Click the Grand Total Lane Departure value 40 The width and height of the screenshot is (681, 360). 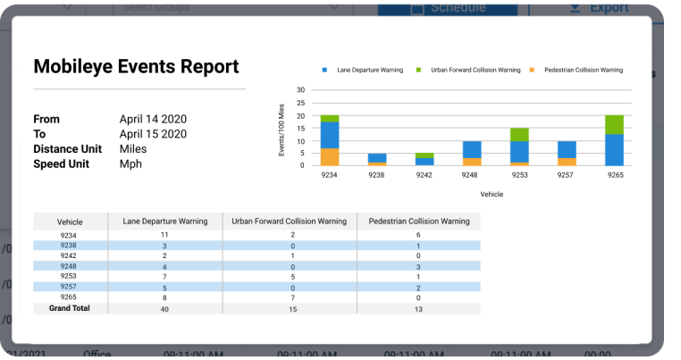click(x=164, y=309)
